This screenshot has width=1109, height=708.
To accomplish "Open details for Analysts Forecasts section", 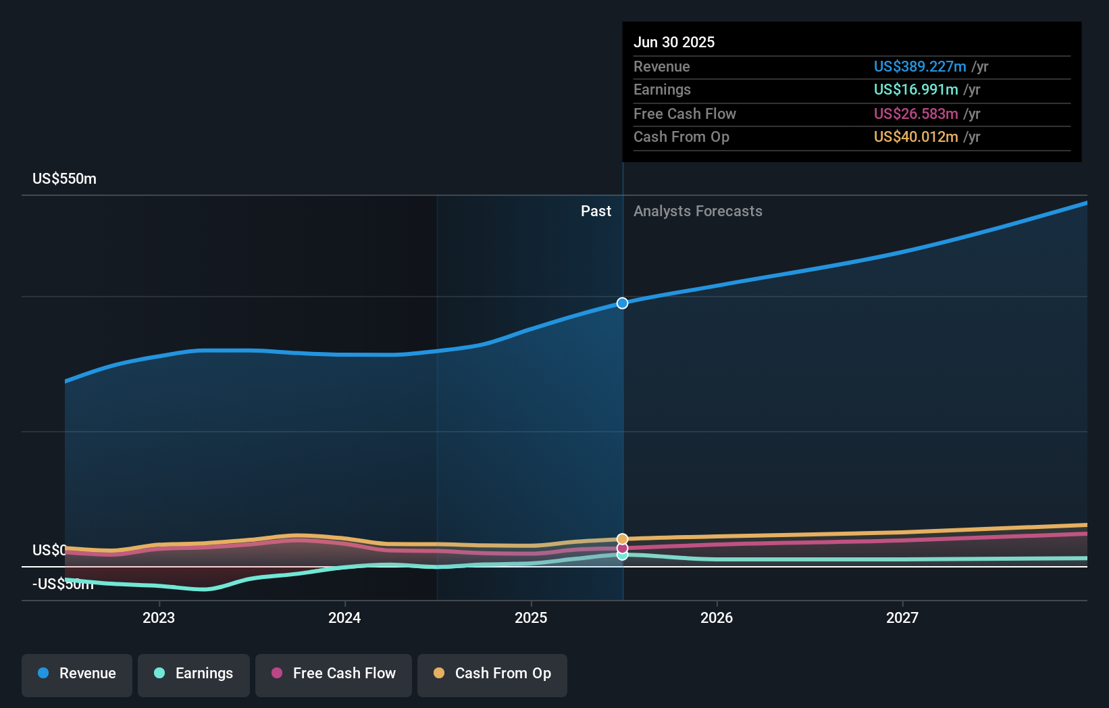I will 698,211.
